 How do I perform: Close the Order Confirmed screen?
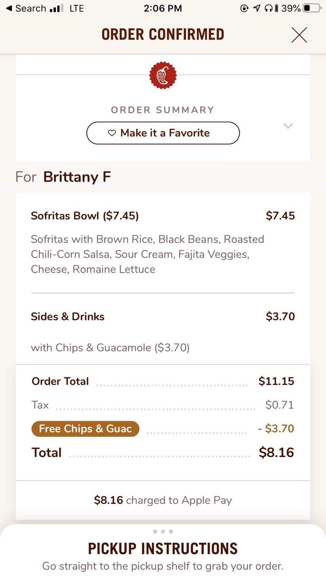click(x=299, y=35)
